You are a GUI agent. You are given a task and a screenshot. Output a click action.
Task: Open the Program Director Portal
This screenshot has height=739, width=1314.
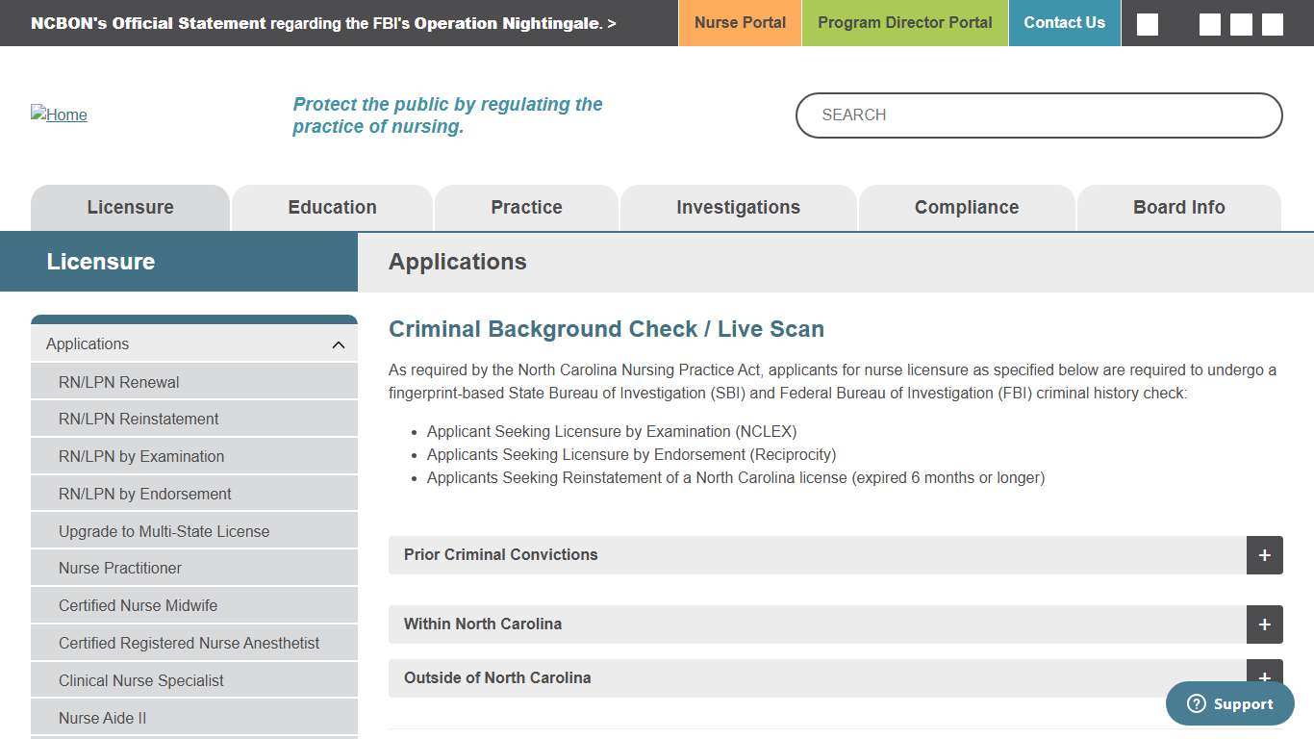[904, 22]
